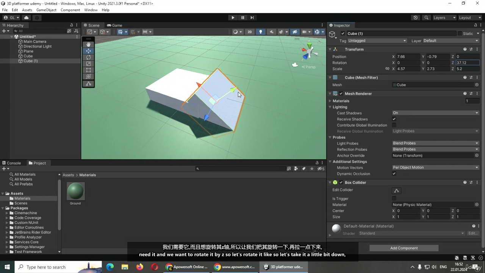Open Unity version control history icon
485x273 pixels.
(x=416, y=17)
